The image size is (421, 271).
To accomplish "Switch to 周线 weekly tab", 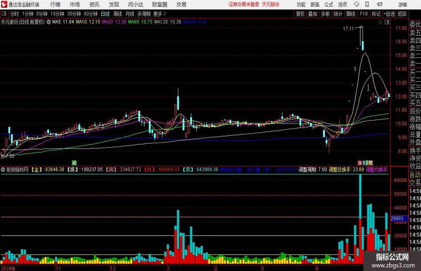I will (x=118, y=14).
